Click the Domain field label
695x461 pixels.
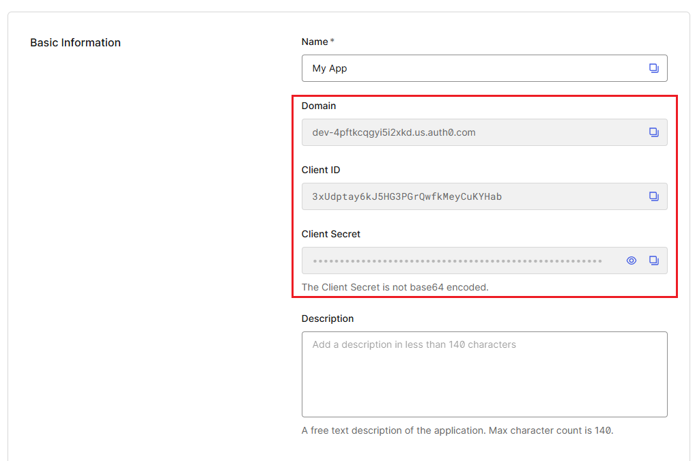click(x=319, y=106)
